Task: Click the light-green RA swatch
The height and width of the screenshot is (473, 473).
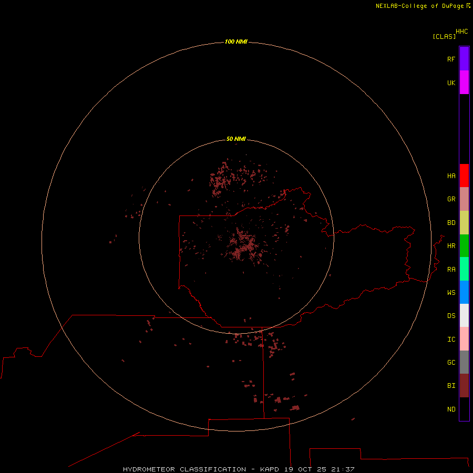Action: [x=464, y=269]
